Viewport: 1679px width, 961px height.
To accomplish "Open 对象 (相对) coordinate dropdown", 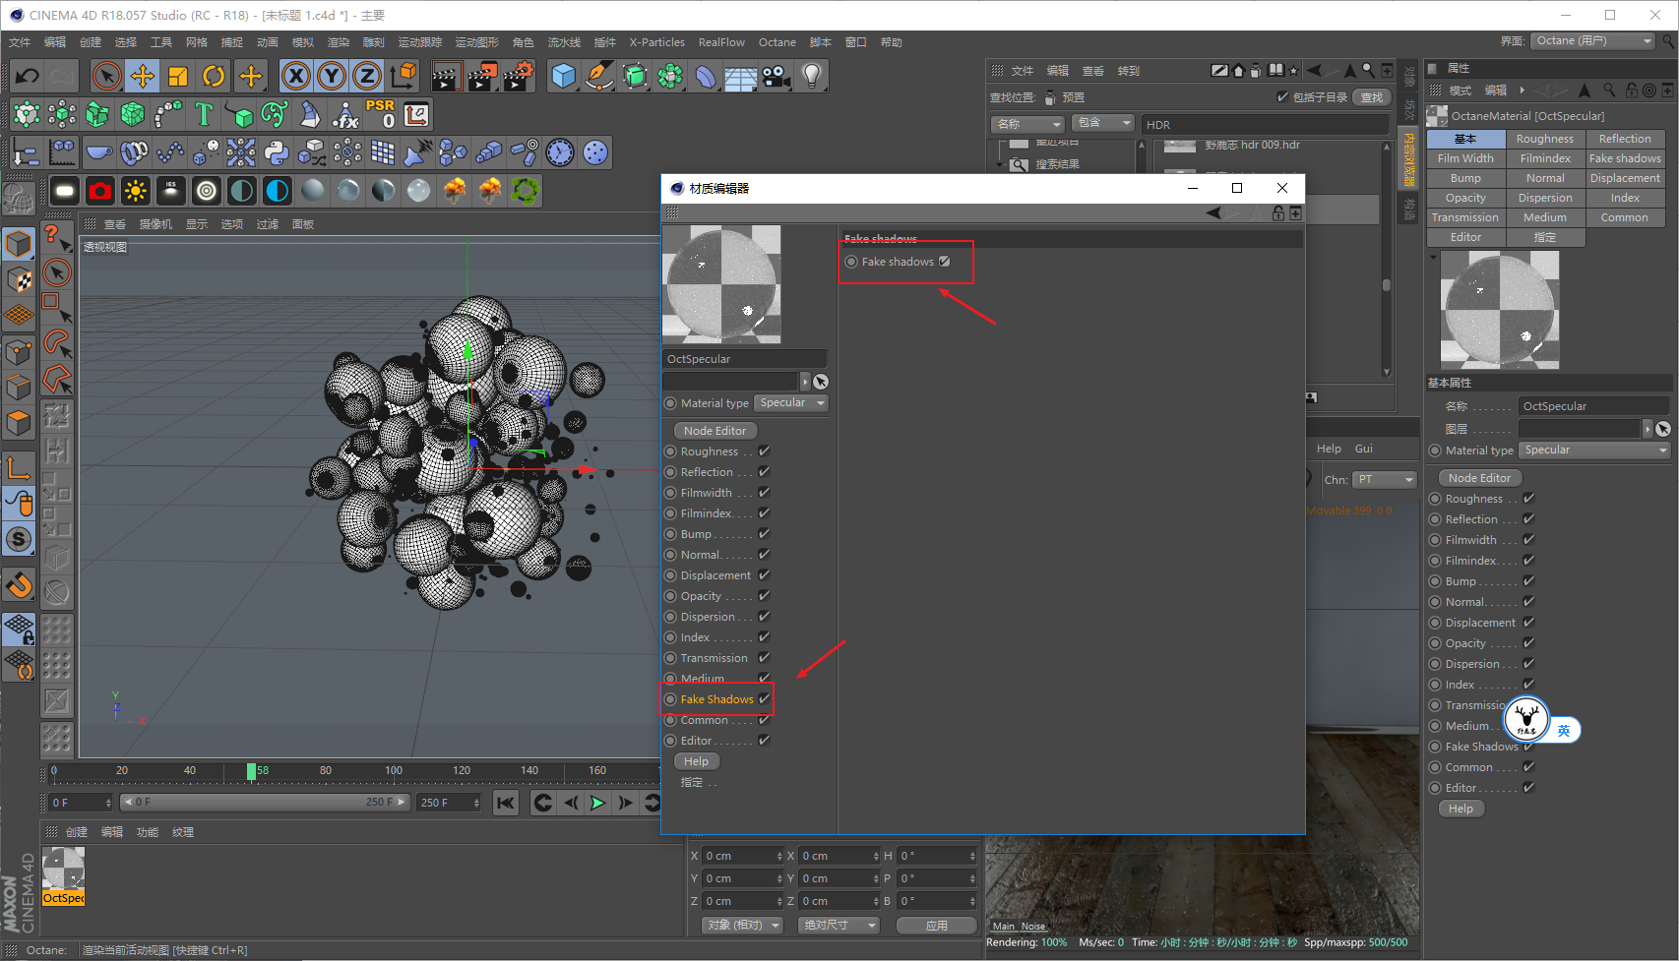I will pos(743,926).
